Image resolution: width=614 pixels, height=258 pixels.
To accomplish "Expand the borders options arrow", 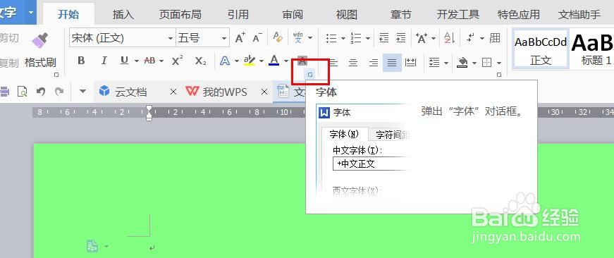I will [499, 63].
